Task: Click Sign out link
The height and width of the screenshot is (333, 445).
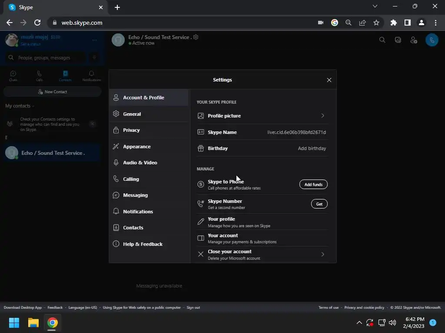Action: click(193, 307)
